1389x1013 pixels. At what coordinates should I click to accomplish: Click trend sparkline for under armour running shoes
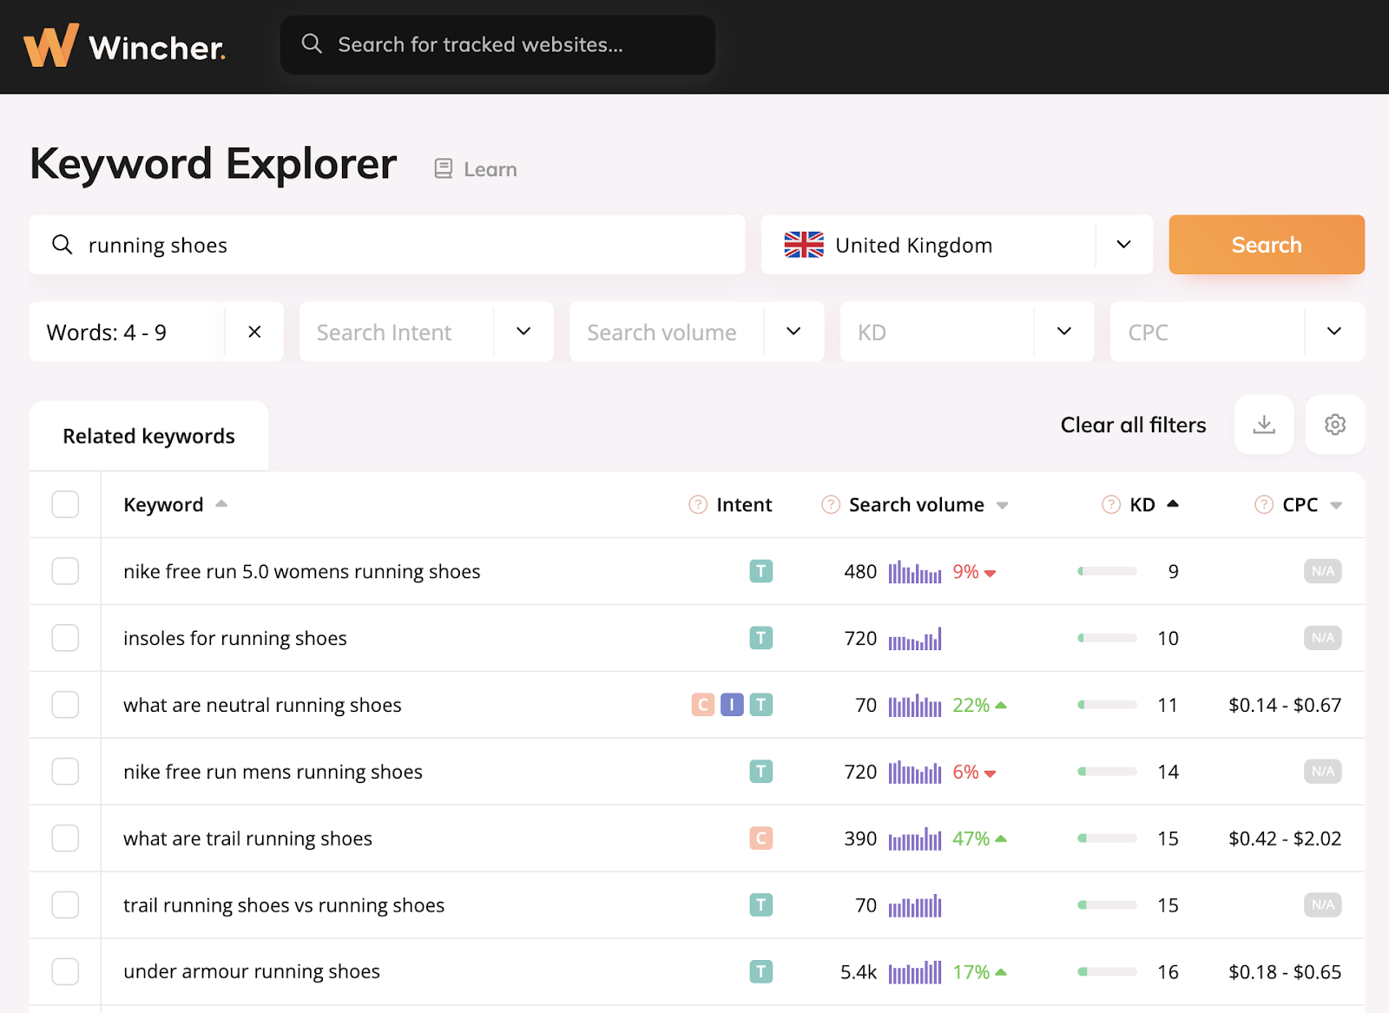915,972
